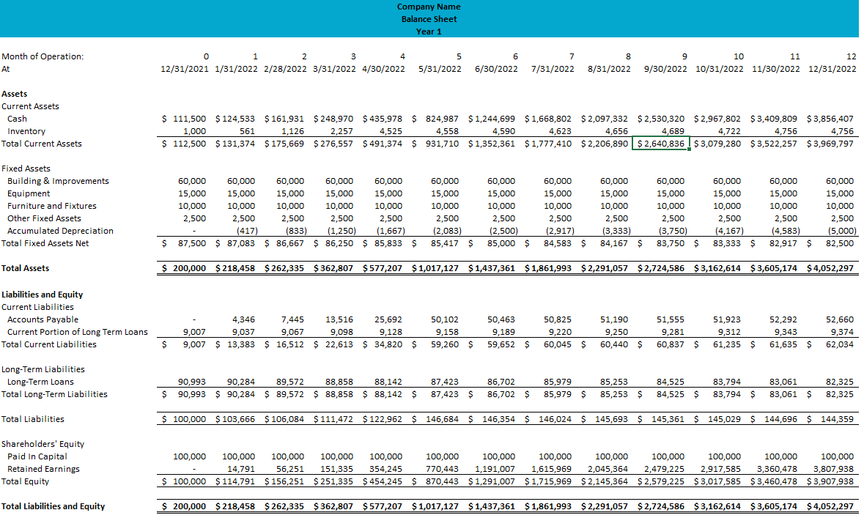The height and width of the screenshot is (518, 864).
Task: Click Cash value $3,856,407
Action: pos(830,119)
